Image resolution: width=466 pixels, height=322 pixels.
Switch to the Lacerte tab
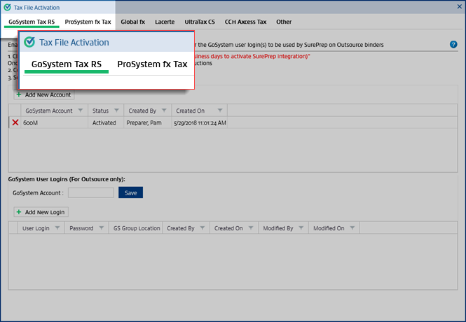click(167, 22)
